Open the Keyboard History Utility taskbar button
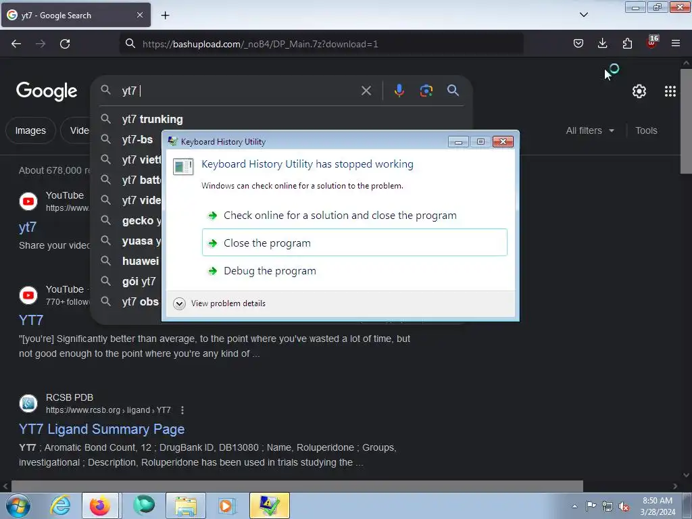This screenshot has width=692, height=519. click(x=269, y=505)
